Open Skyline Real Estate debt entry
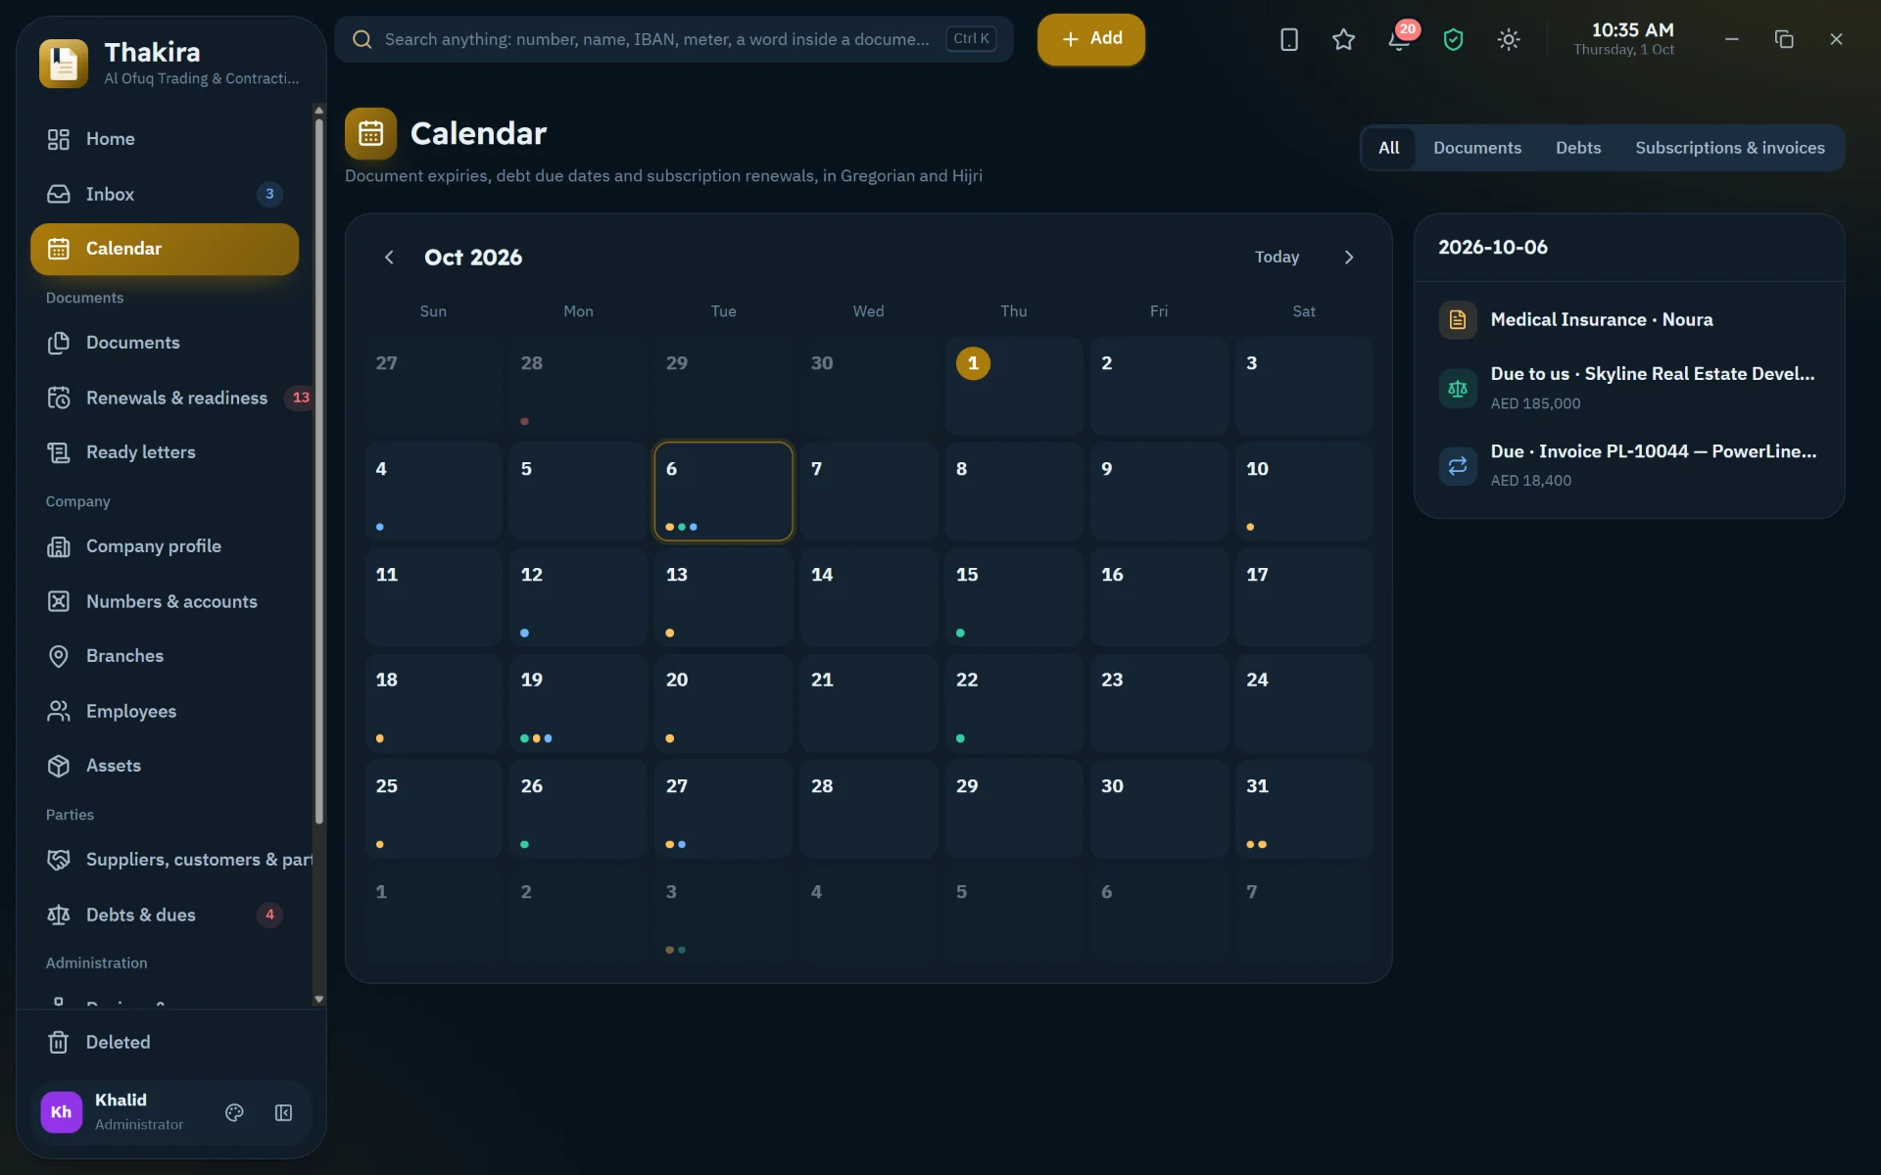The image size is (1881, 1175). click(1629, 388)
